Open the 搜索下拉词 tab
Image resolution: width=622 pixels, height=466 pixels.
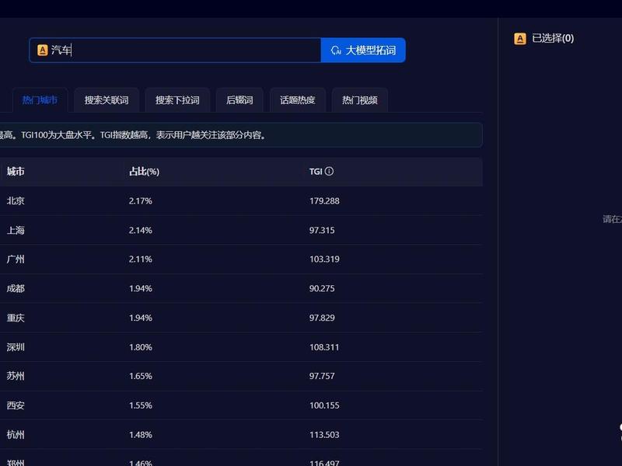[177, 100]
